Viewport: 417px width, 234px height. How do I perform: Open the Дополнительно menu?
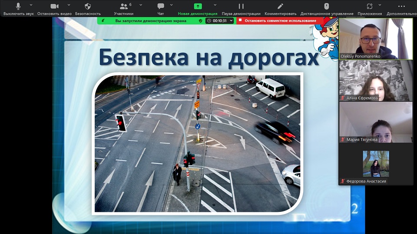402,6
